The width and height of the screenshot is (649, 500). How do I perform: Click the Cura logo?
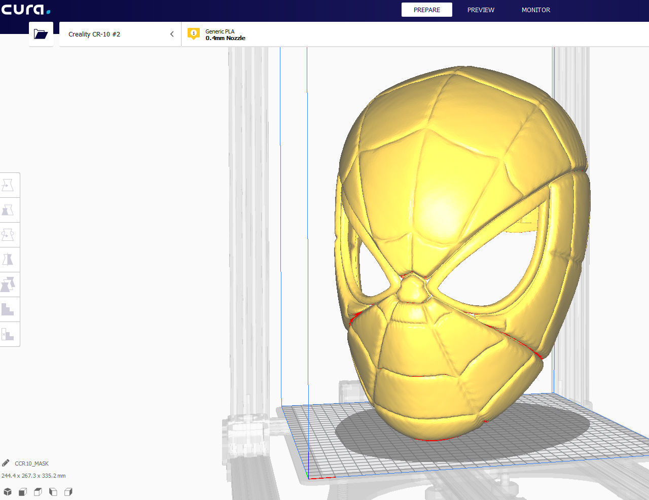[26, 9]
